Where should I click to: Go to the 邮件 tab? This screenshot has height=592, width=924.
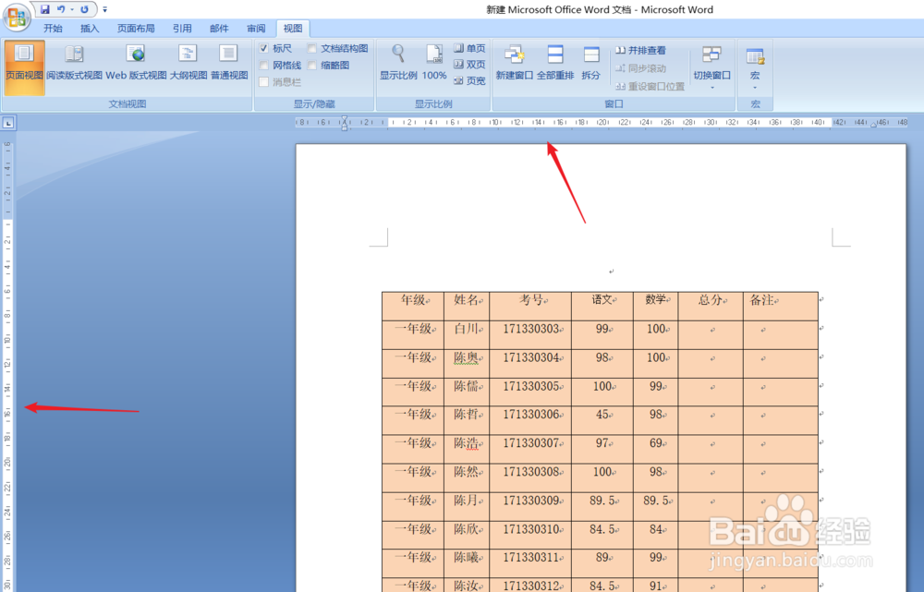(x=219, y=29)
